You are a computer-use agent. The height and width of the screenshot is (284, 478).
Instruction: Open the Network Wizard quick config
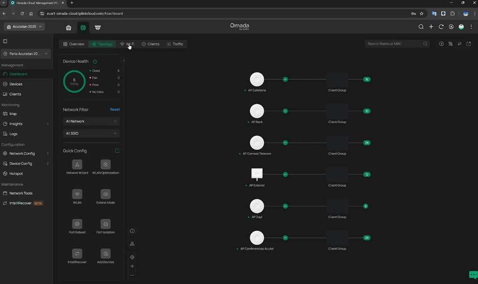tap(77, 164)
